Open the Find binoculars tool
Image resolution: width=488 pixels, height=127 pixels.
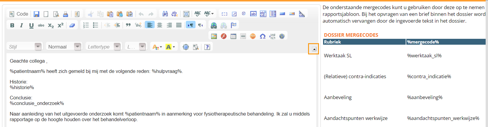(x=165, y=14)
